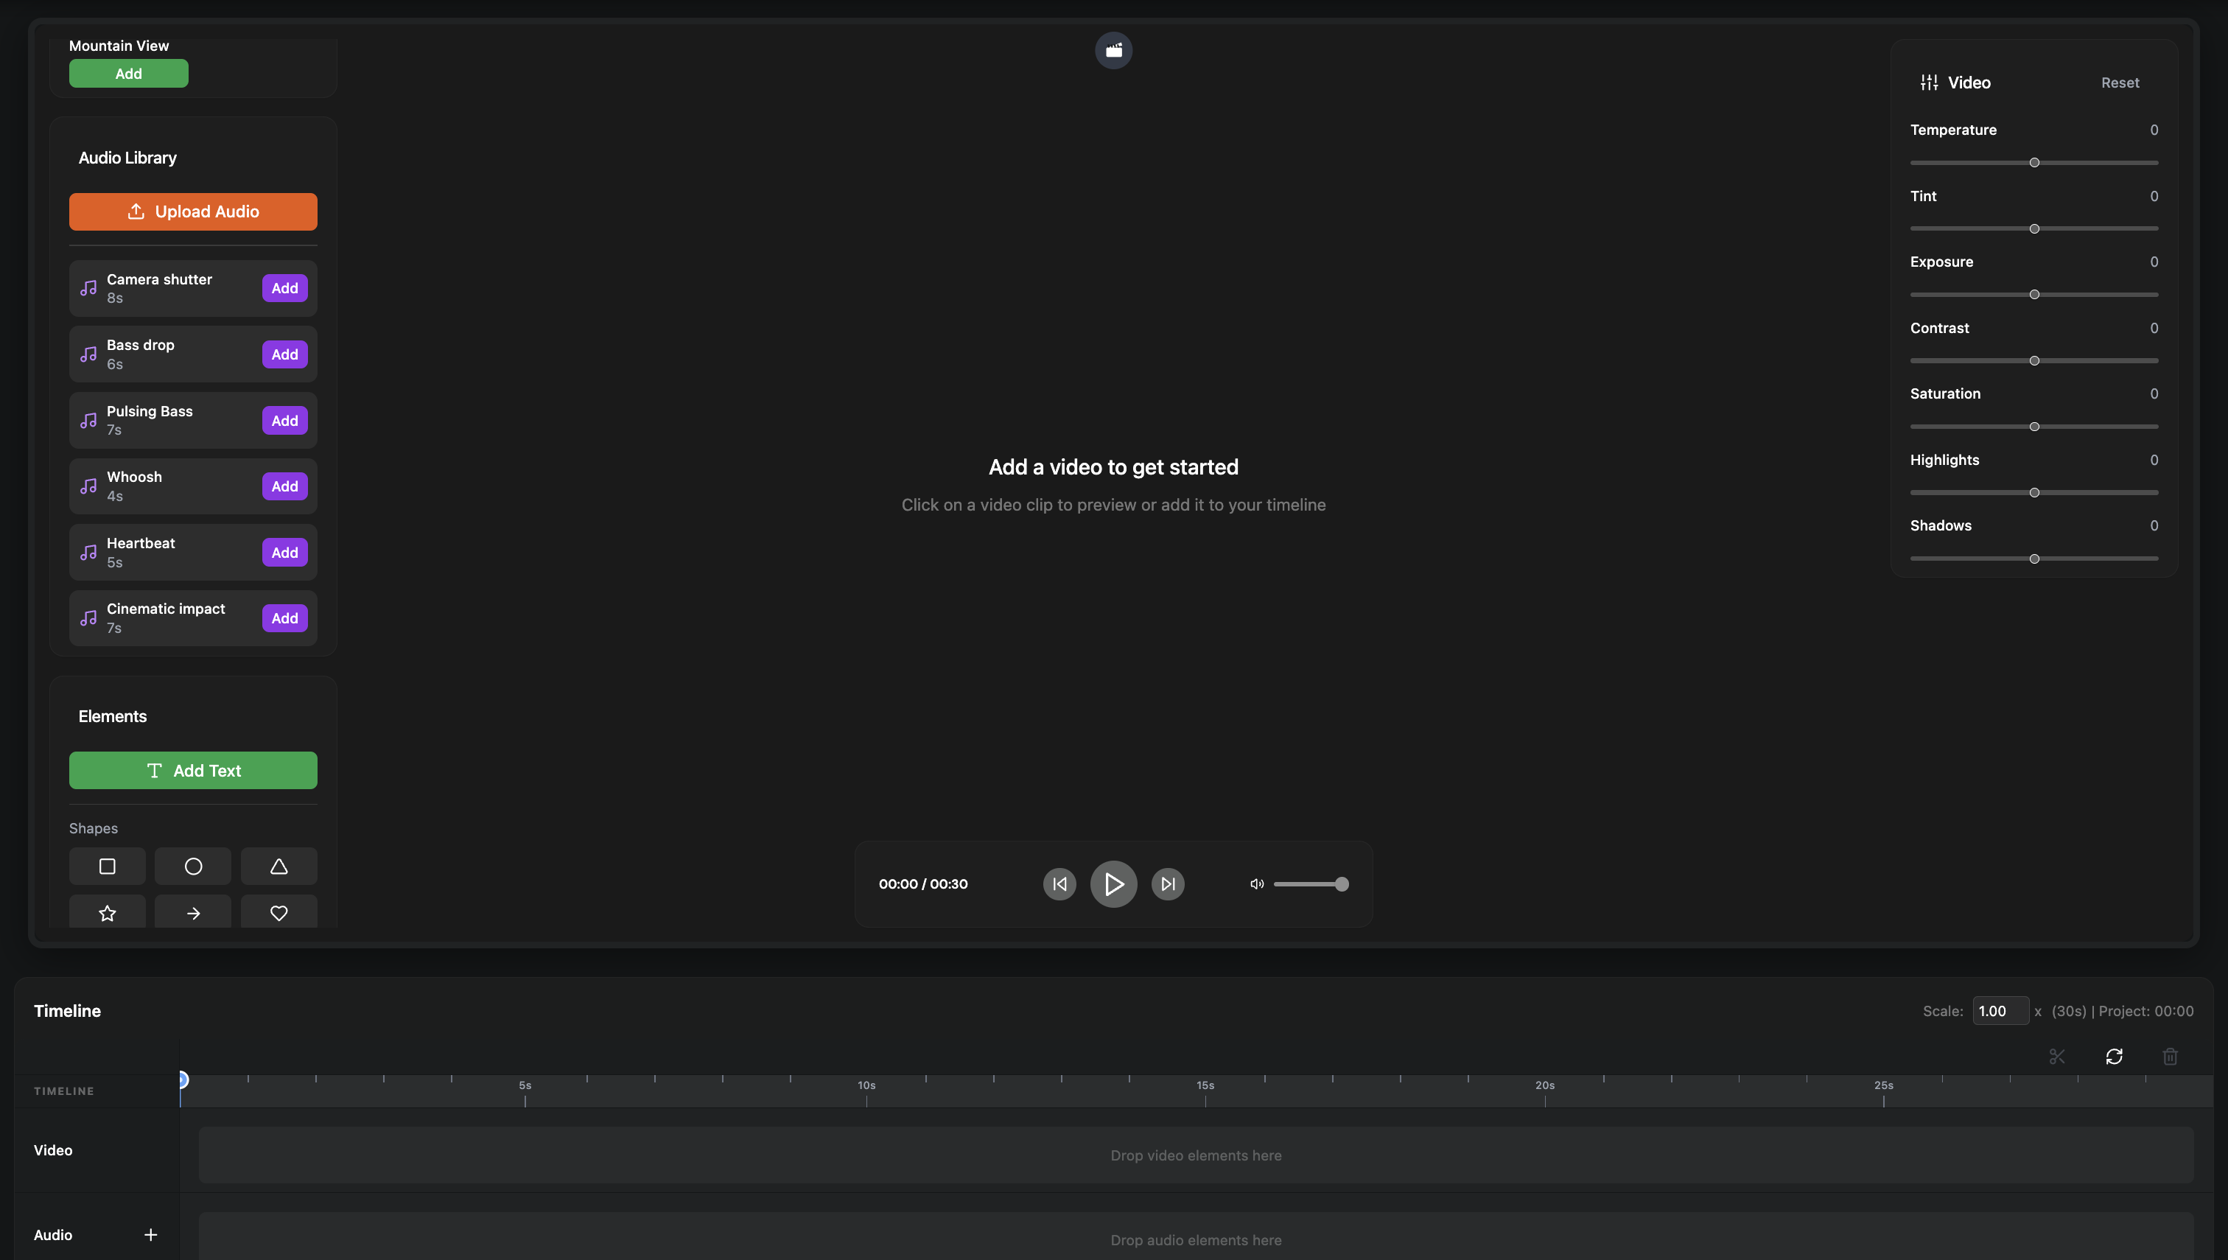
Task: Click the timeline Scale input field
Action: click(x=2000, y=1011)
